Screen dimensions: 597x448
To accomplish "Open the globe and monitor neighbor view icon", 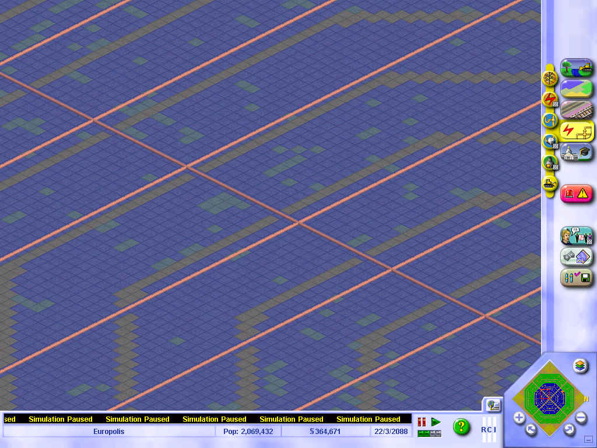I will click(493, 406).
